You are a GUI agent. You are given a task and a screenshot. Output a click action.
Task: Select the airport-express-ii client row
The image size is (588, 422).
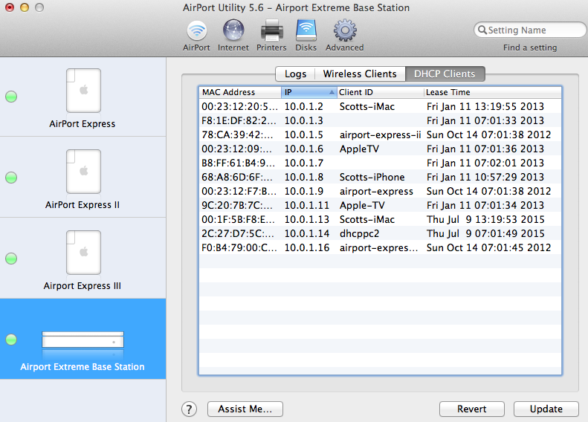(x=381, y=135)
